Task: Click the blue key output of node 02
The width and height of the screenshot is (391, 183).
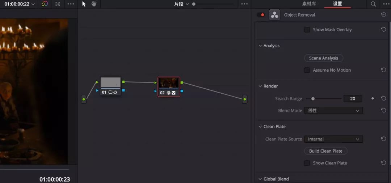Action: [x=182, y=91]
